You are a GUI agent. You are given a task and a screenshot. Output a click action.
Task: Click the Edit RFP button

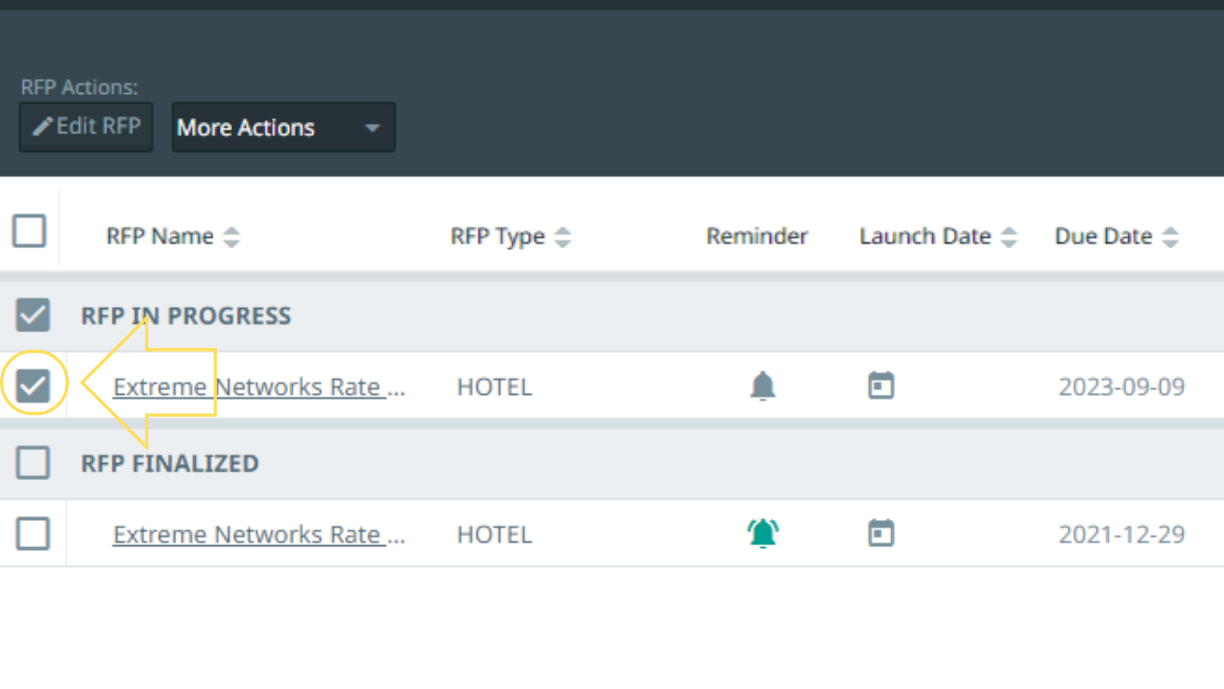pos(86,126)
